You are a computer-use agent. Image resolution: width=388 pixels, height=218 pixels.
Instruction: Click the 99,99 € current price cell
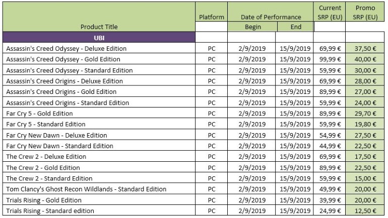pos(330,60)
